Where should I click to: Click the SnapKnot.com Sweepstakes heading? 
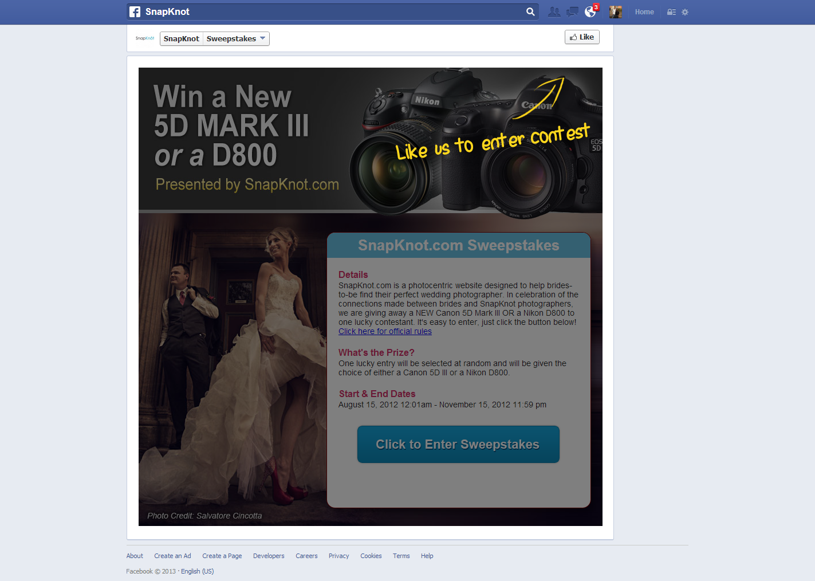coord(459,245)
